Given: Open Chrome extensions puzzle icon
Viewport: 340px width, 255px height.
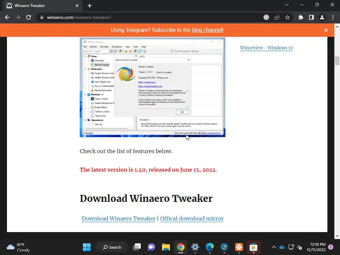Looking at the screenshot, I should click(x=301, y=17).
